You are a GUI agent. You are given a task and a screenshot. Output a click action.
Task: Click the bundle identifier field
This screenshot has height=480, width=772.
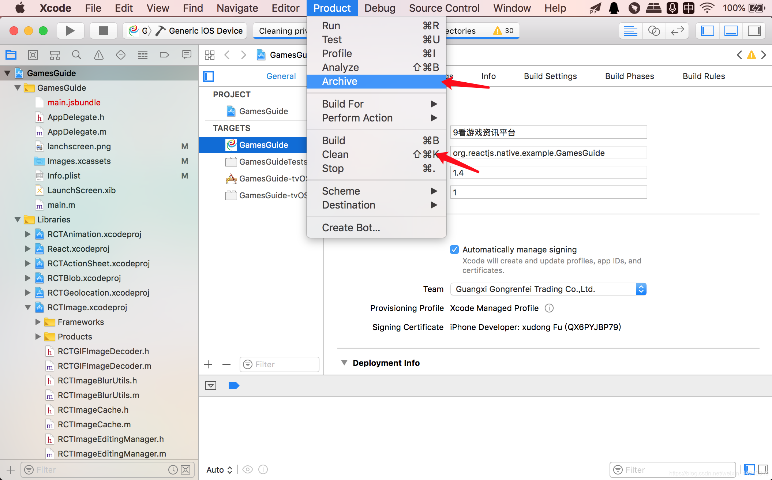[x=548, y=153]
